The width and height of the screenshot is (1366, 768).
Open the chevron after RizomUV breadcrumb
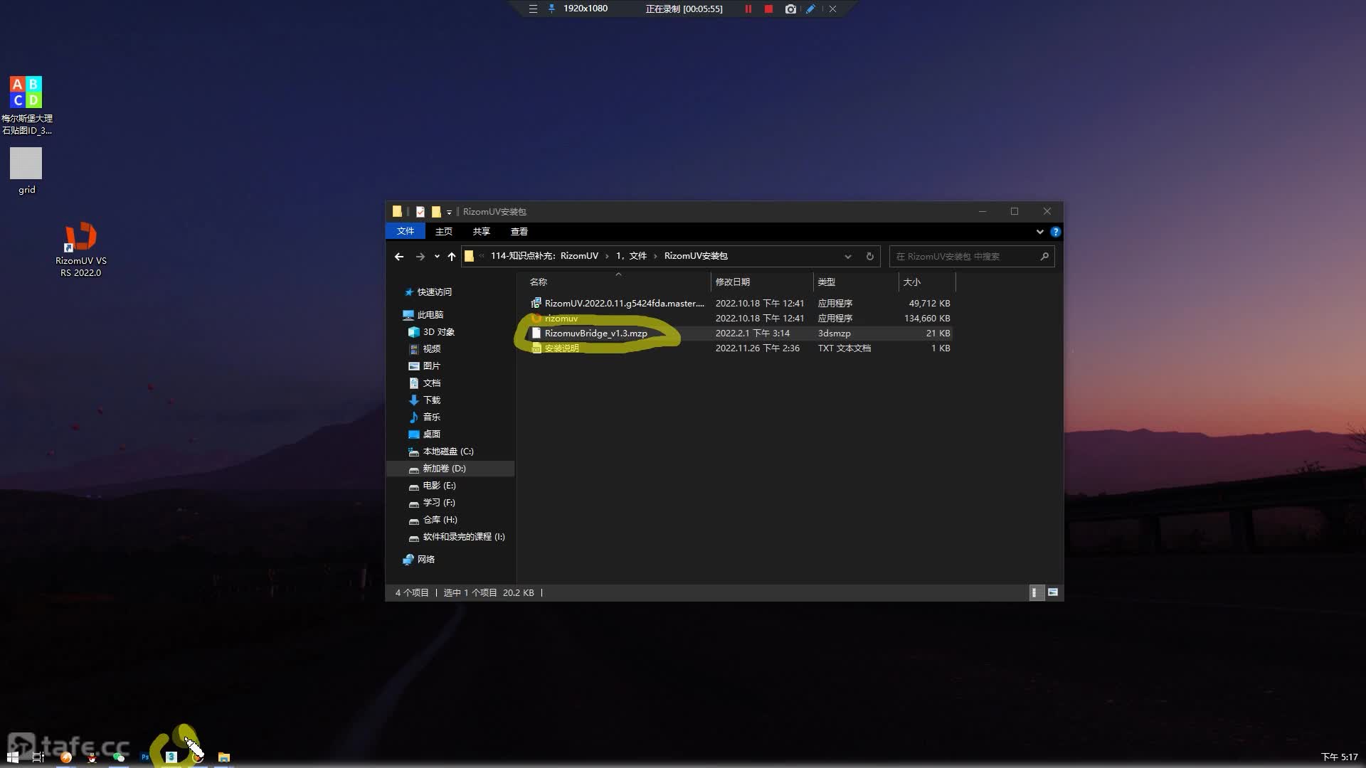coord(607,256)
